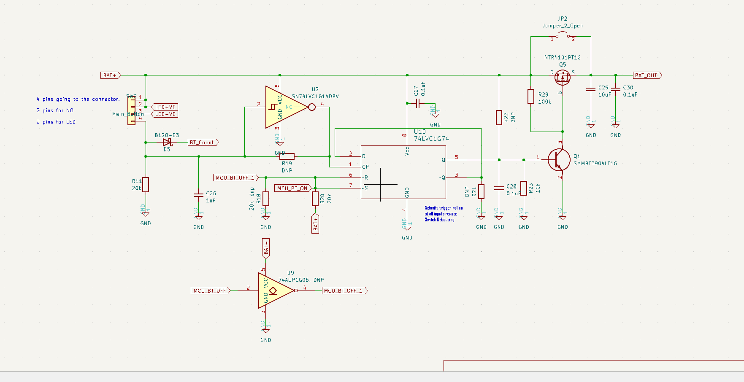Select resistor R22 DNP symbol

click(499, 118)
